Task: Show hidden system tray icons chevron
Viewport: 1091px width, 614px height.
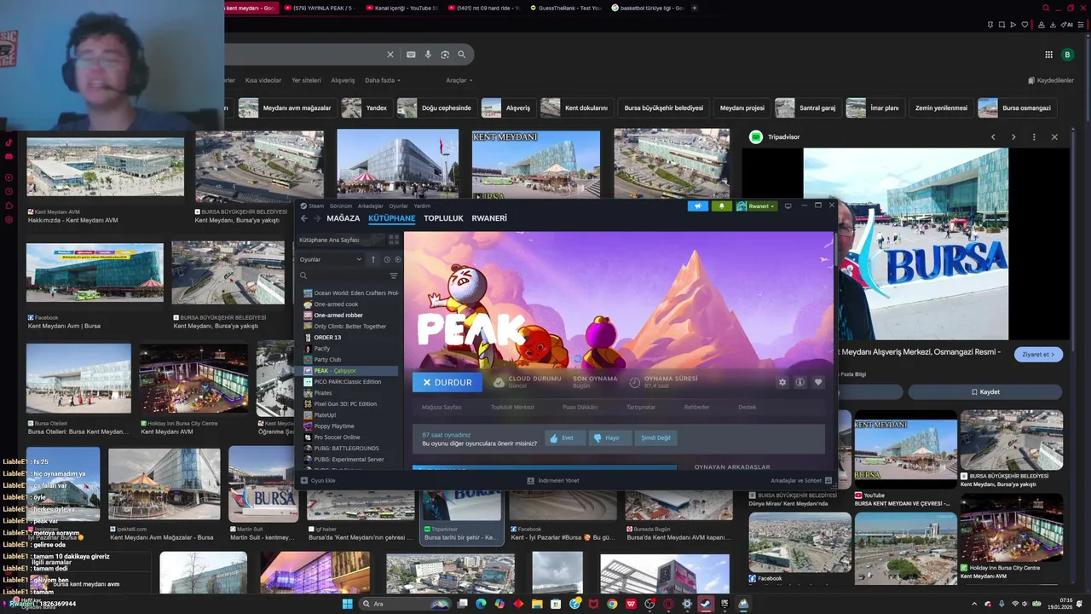Action: [x=974, y=604]
